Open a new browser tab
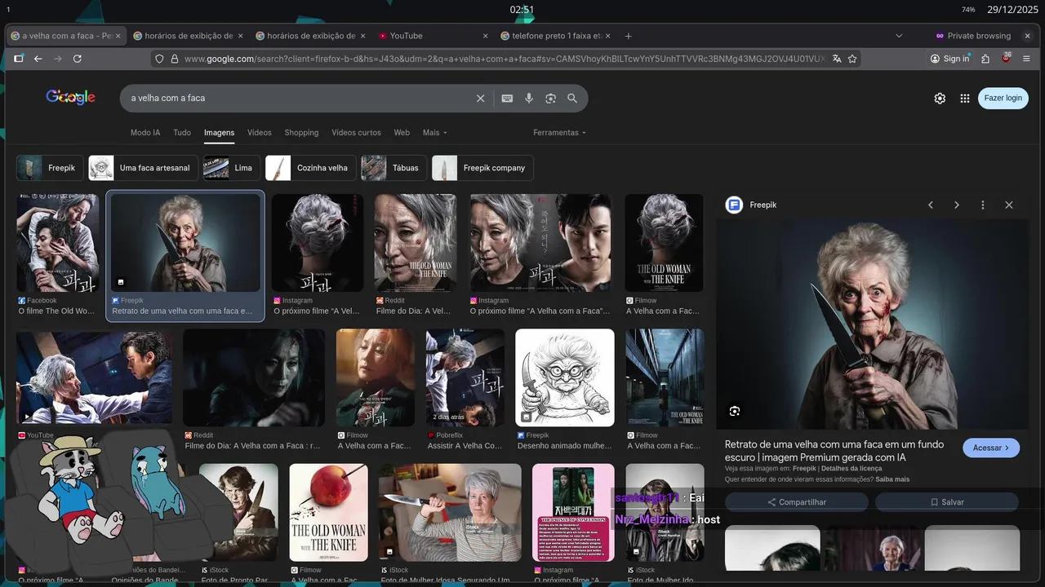This screenshot has height=587, width=1045. [629, 36]
